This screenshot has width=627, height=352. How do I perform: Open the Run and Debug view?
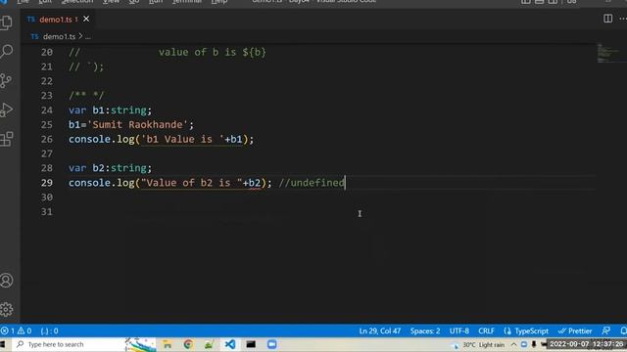click(7, 110)
